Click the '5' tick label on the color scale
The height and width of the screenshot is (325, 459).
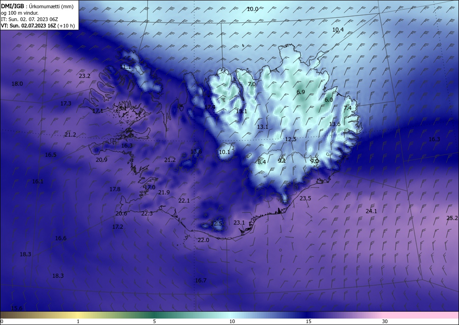pos(154,321)
